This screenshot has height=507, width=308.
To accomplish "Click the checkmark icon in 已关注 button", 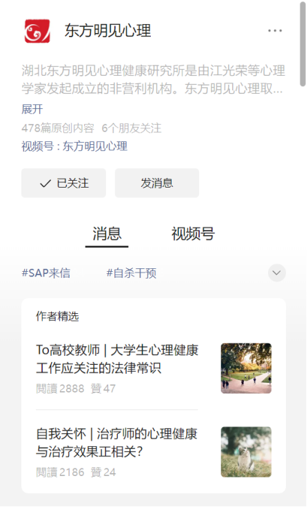I will 45,183.
